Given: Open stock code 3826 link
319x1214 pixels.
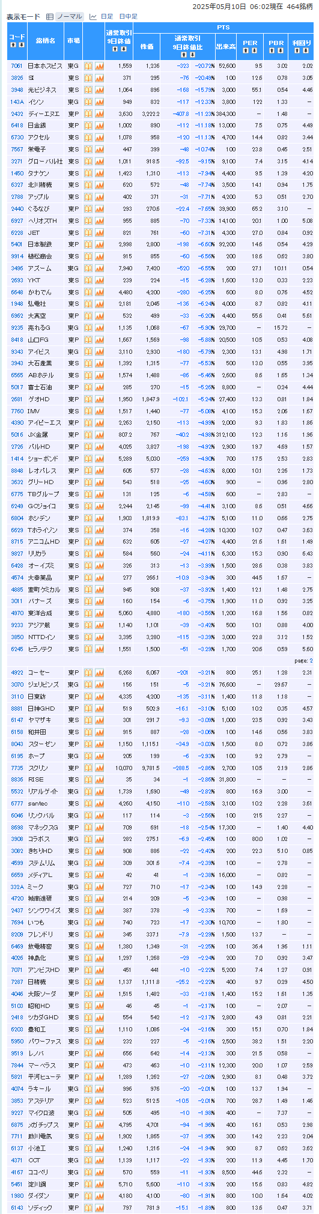Looking at the screenshot, I should click(17, 78).
